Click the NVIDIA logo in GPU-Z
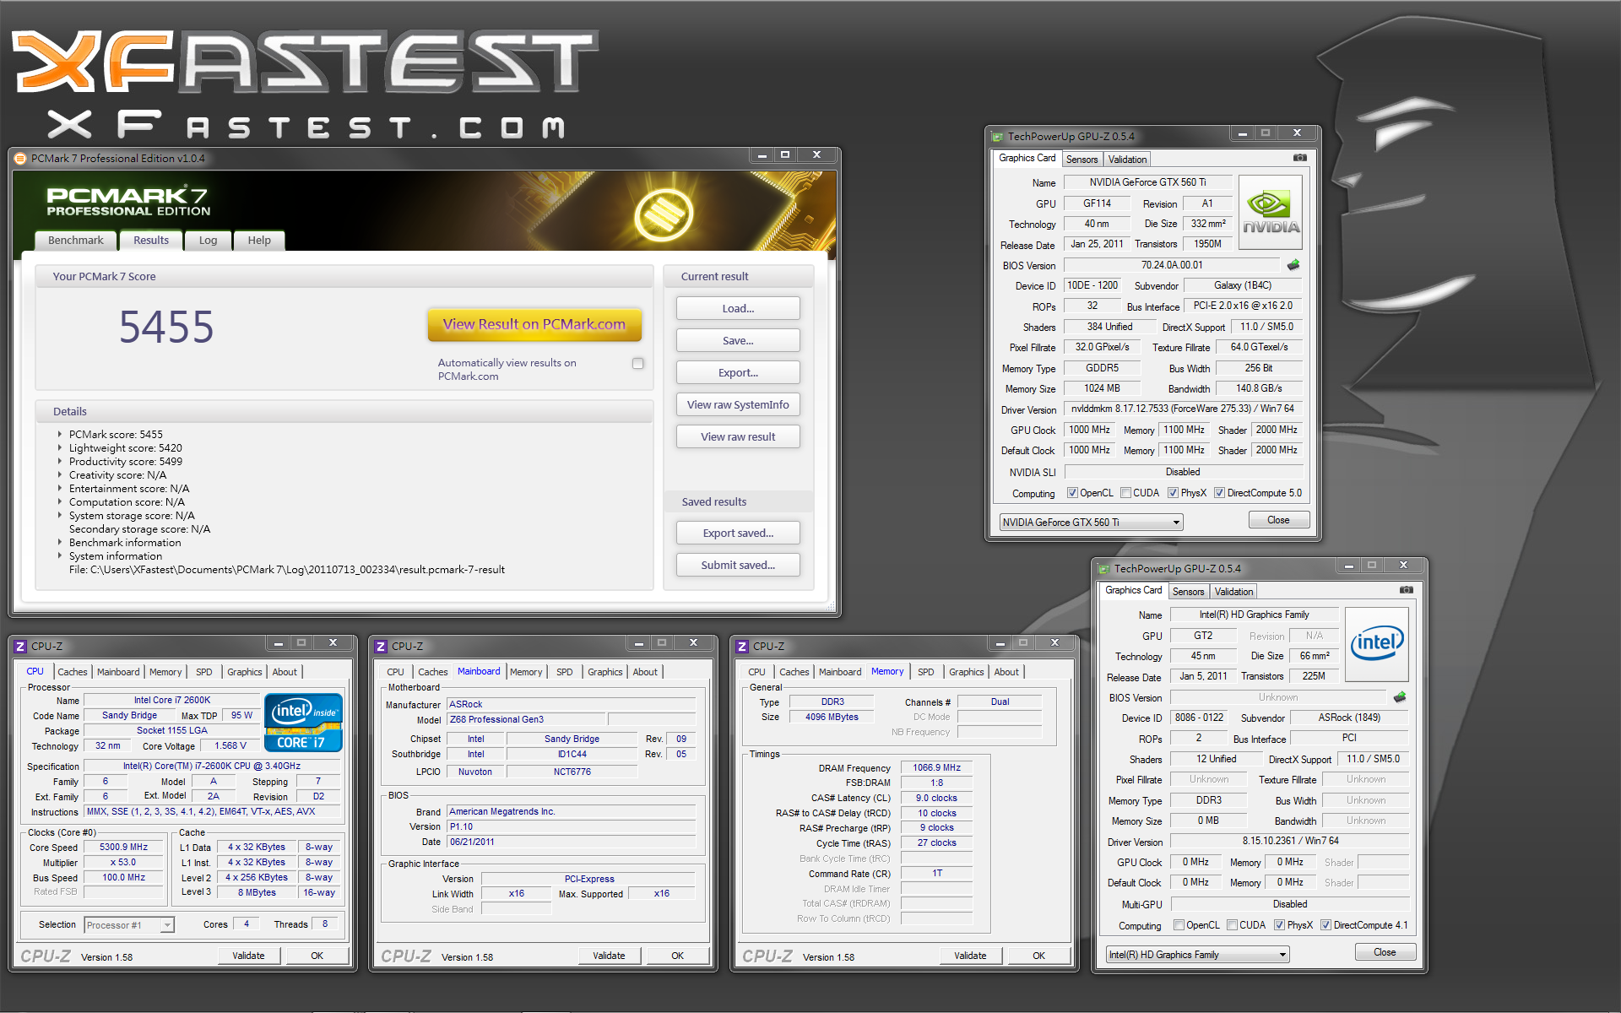 (x=1271, y=213)
